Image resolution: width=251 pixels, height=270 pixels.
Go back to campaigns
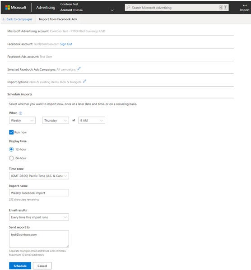pyautogui.click(x=18, y=19)
